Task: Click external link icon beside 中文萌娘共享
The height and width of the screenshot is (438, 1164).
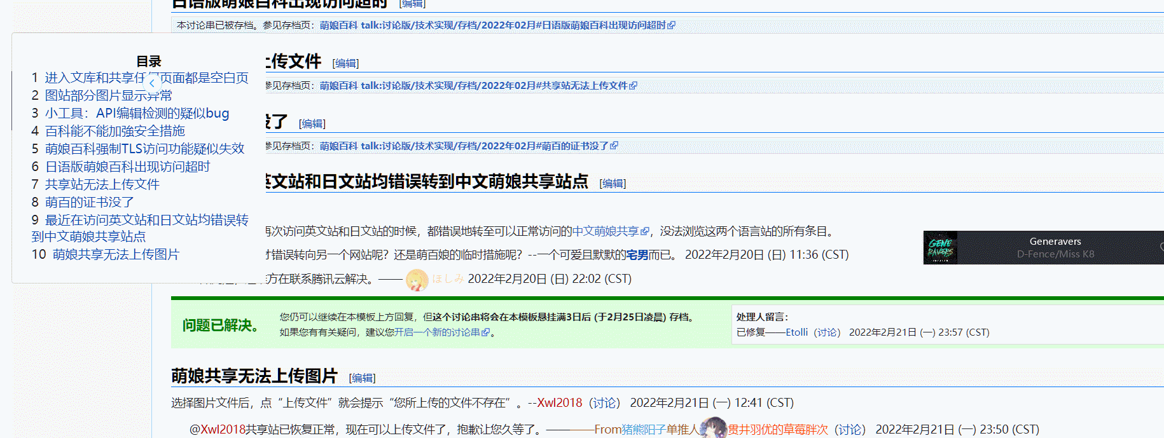Action: point(645,231)
